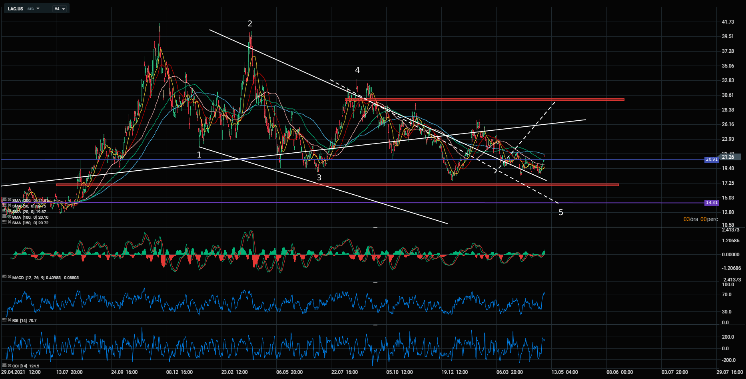Click the CCI [14] 124.5 label
Viewport: 746px width, 379px height.
(26, 366)
